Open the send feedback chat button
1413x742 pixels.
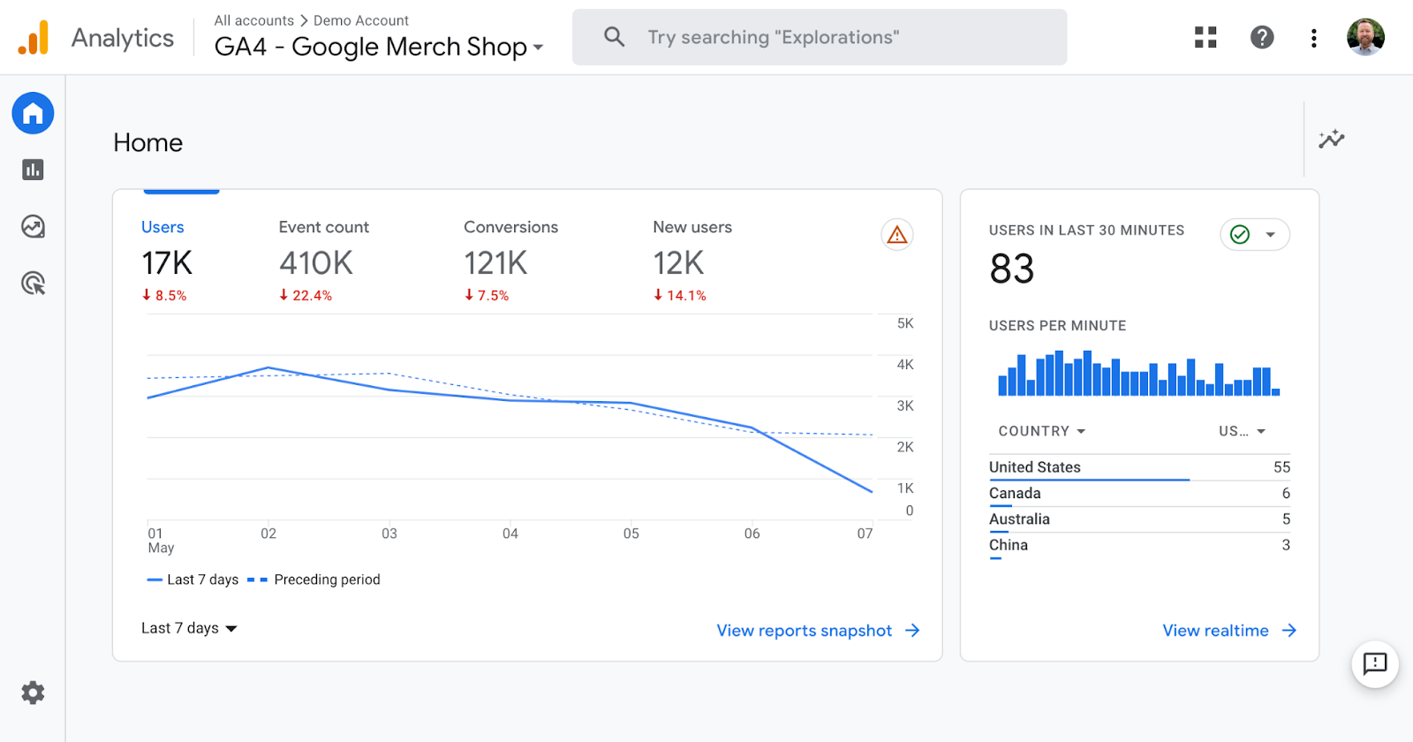[1375, 663]
